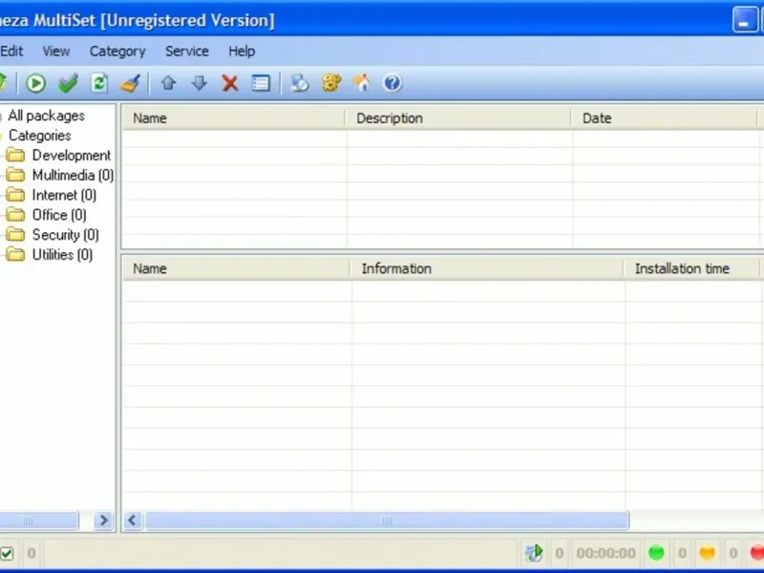This screenshot has height=573, width=764.
Task: Toggle the checkbox in the status bar
Action: [x=7, y=554]
